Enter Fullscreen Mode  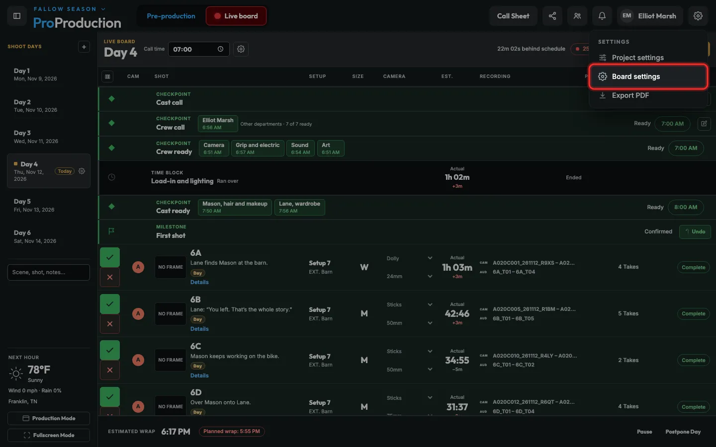pyautogui.click(x=49, y=435)
